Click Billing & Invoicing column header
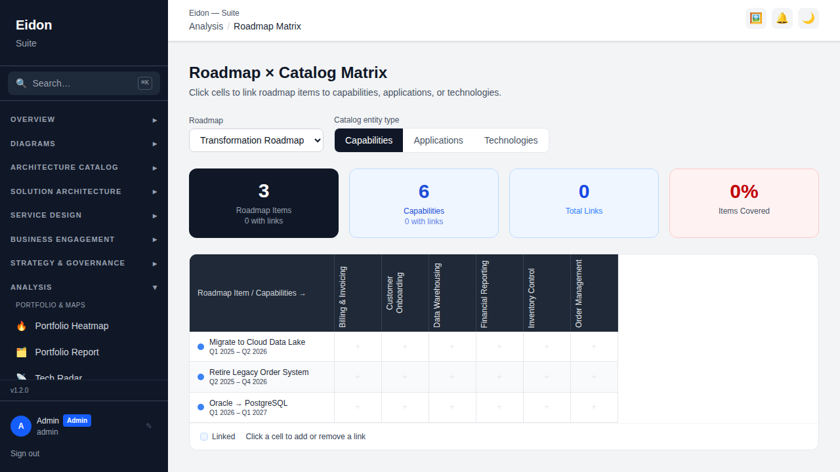 point(358,293)
